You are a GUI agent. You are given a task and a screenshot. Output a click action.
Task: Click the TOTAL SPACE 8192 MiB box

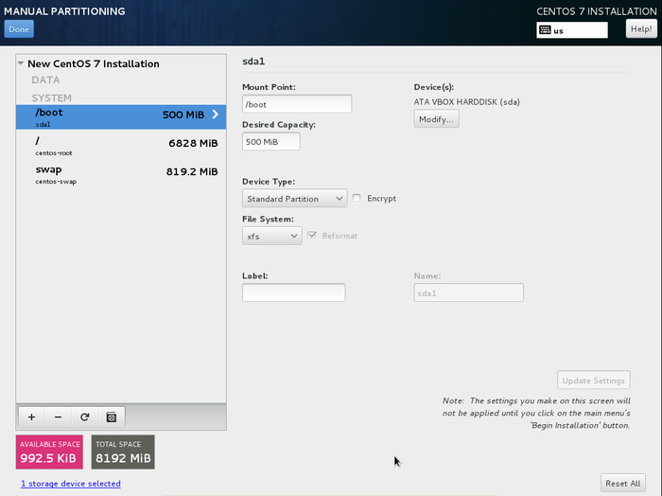pyautogui.click(x=123, y=452)
